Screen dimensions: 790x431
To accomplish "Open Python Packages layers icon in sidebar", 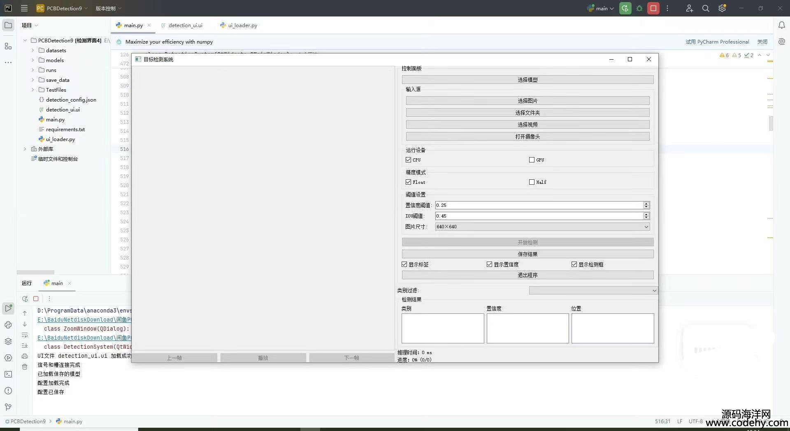I will point(8,341).
